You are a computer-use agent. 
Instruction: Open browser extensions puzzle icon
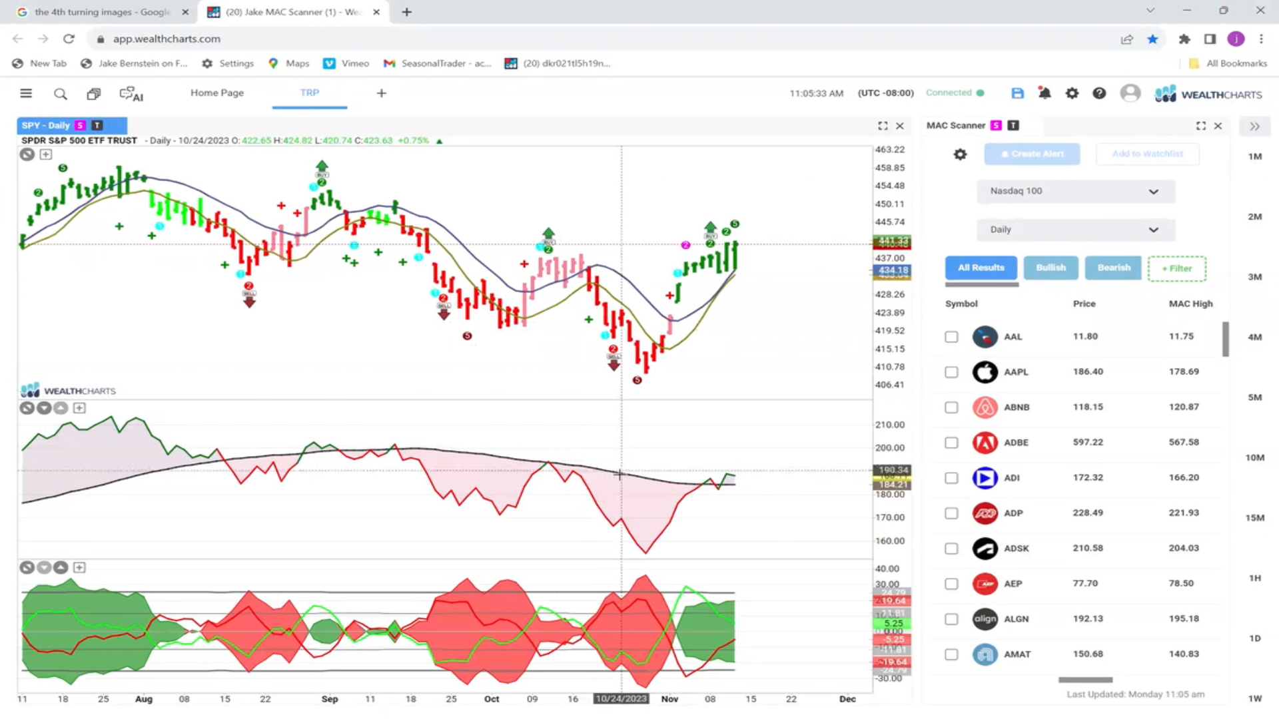coord(1184,39)
